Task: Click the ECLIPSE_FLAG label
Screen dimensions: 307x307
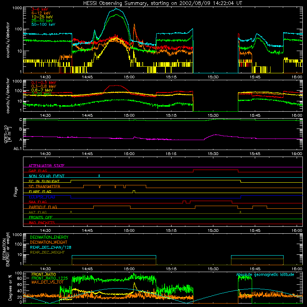Action: point(42,197)
